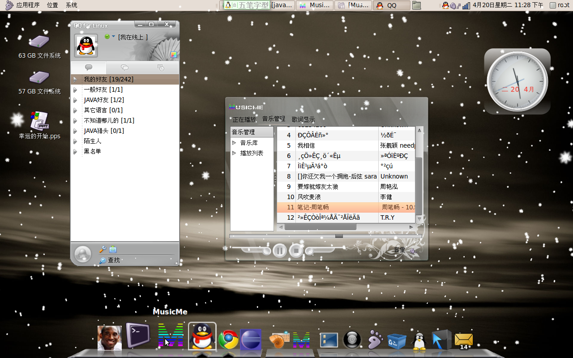The height and width of the screenshot is (358, 573).
Task: Select song 5 我相信 in the playlist
Action: coord(346,145)
